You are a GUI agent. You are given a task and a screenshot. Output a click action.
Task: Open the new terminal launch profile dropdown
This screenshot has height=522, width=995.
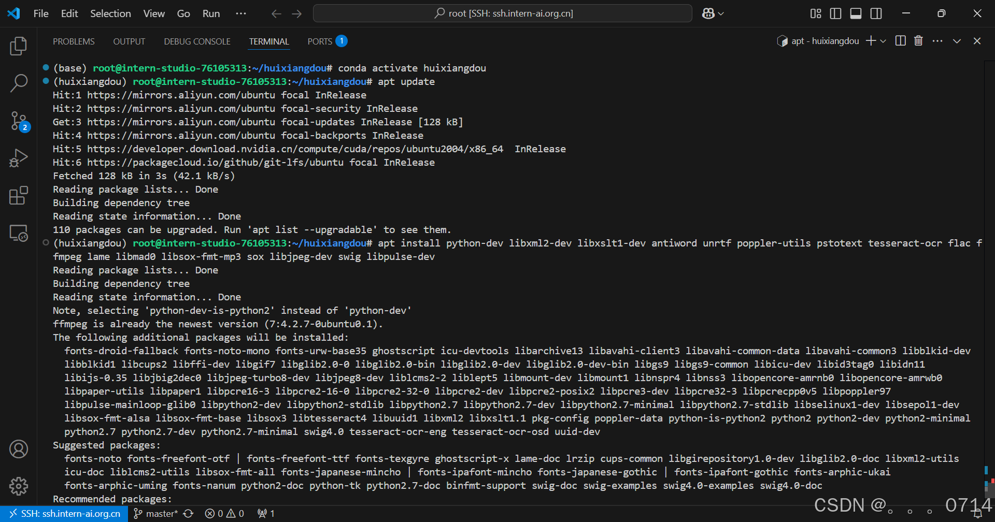tap(883, 41)
